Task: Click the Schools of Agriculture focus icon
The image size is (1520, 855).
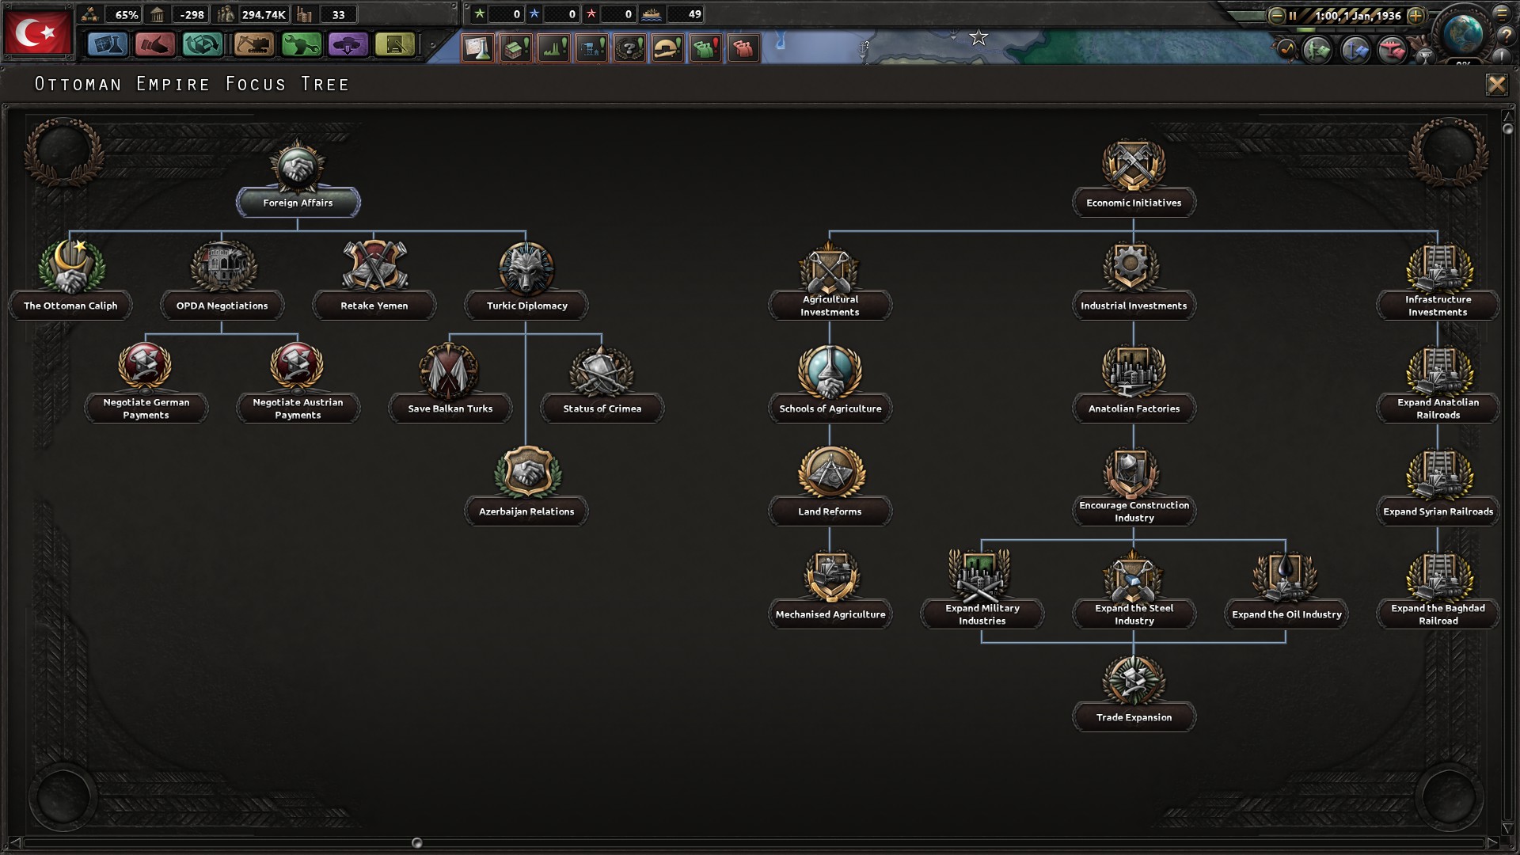Action: [830, 370]
